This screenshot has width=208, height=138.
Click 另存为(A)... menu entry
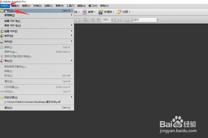(37, 52)
